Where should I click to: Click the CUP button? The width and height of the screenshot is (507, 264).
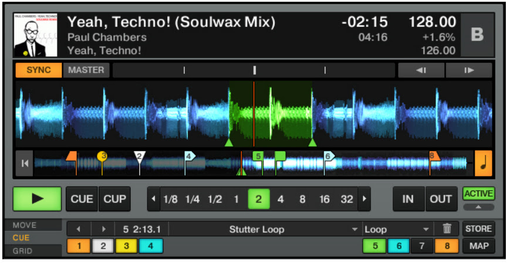coord(114,199)
